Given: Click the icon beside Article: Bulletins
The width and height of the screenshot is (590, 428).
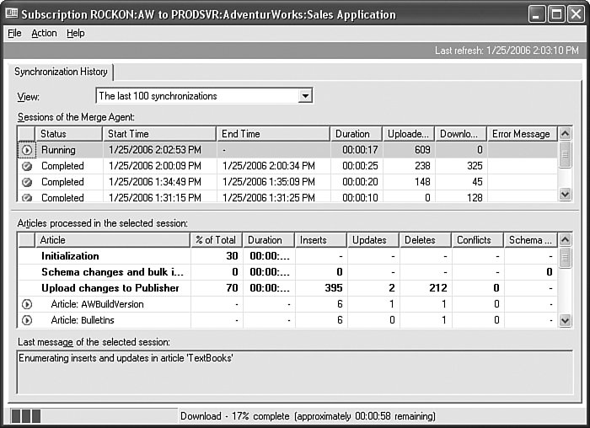Looking at the screenshot, I should [27, 320].
